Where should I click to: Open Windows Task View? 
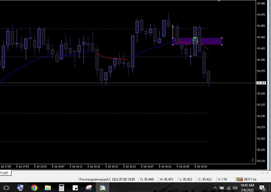[6, 188]
